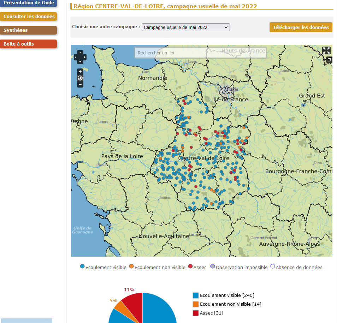Click the Golfe de Gascogne label
337x323 pixels.
(x=83, y=230)
